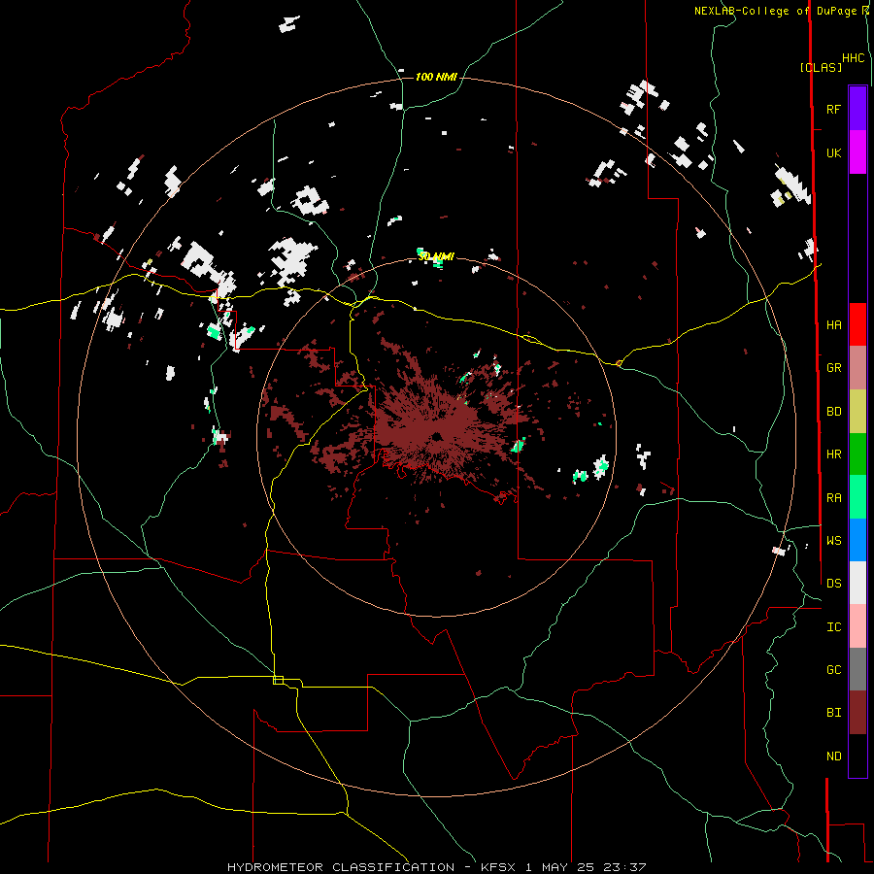Click the ND legend label
The height and width of the screenshot is (874, 874).
tap(833, 756)
